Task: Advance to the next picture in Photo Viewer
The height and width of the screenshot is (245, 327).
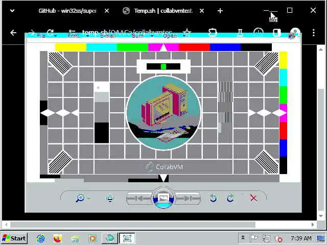Action: tap(188, 199)
